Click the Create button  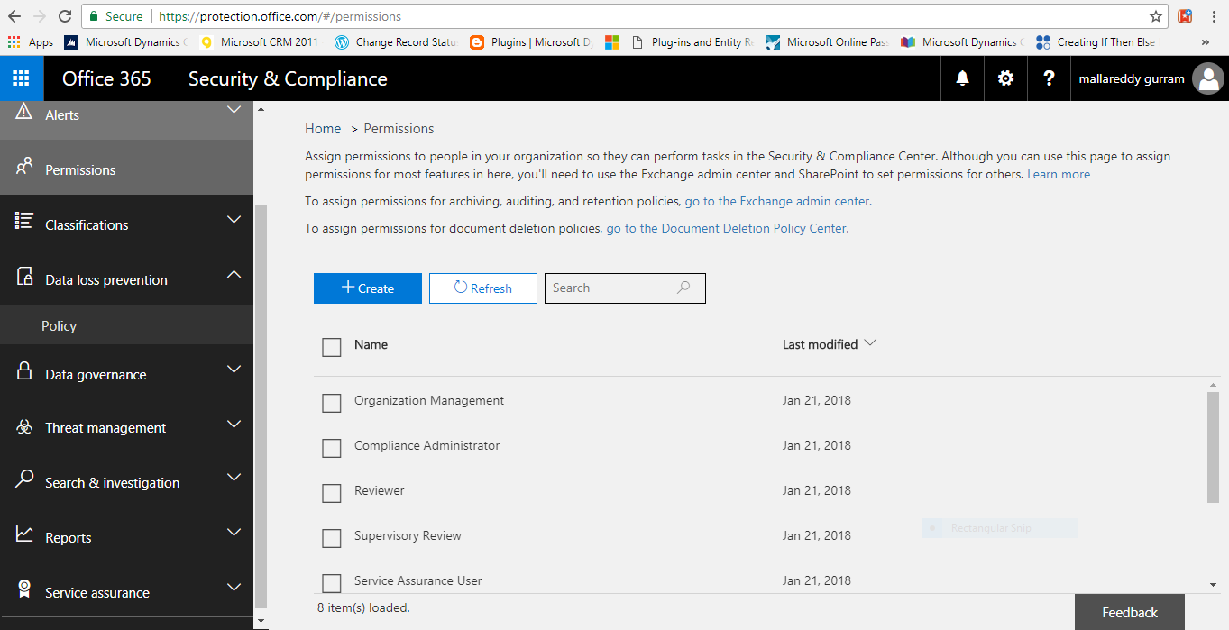click(368, 288)
